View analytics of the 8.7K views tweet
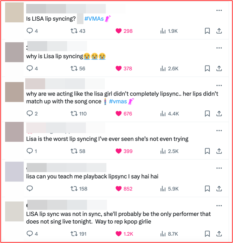233x243 pixels. [x=169, y=234]
